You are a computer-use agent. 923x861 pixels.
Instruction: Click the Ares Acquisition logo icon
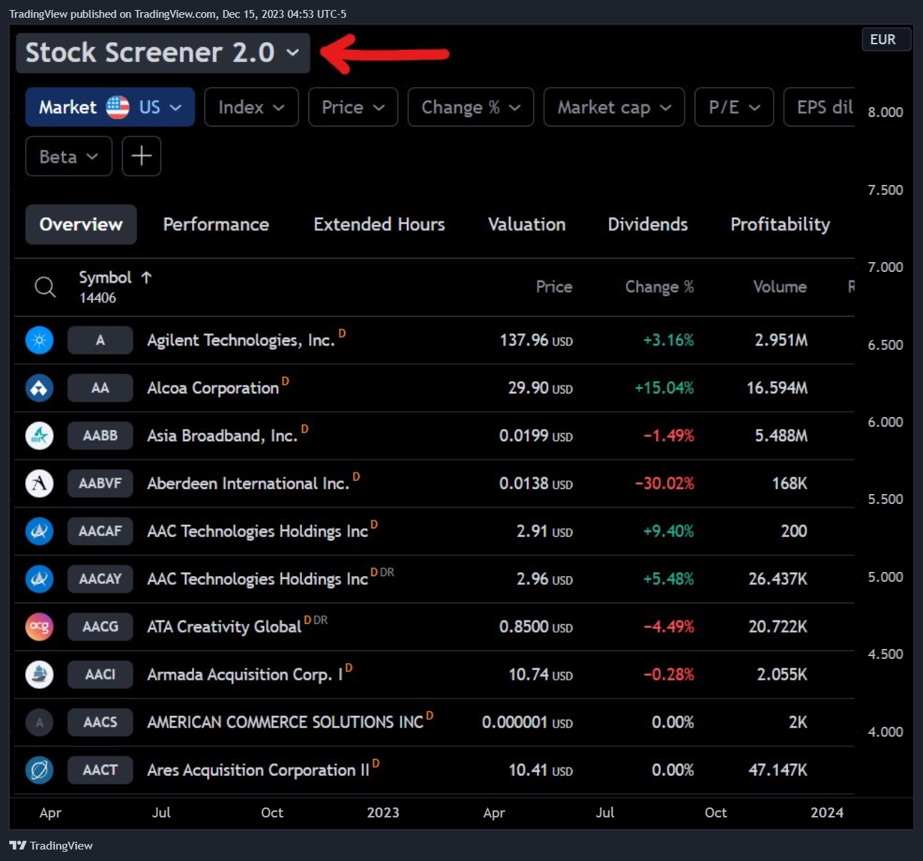(x=39, y=770)
